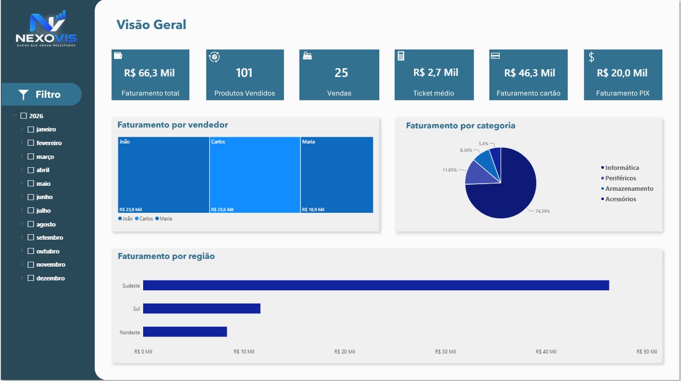Select the Nordeste region bar

click(x=185, y=332)
